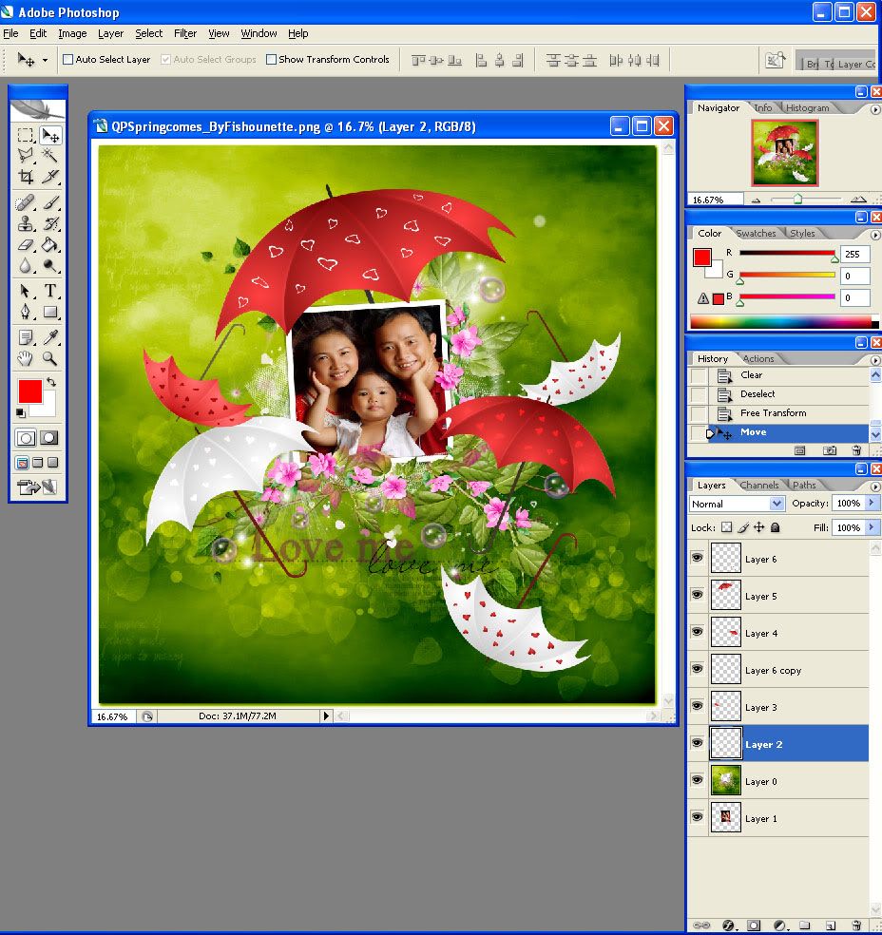Select the Zoom magnifier tool
This screenshot has width=882, height=935.
click(x=50, y=358)
